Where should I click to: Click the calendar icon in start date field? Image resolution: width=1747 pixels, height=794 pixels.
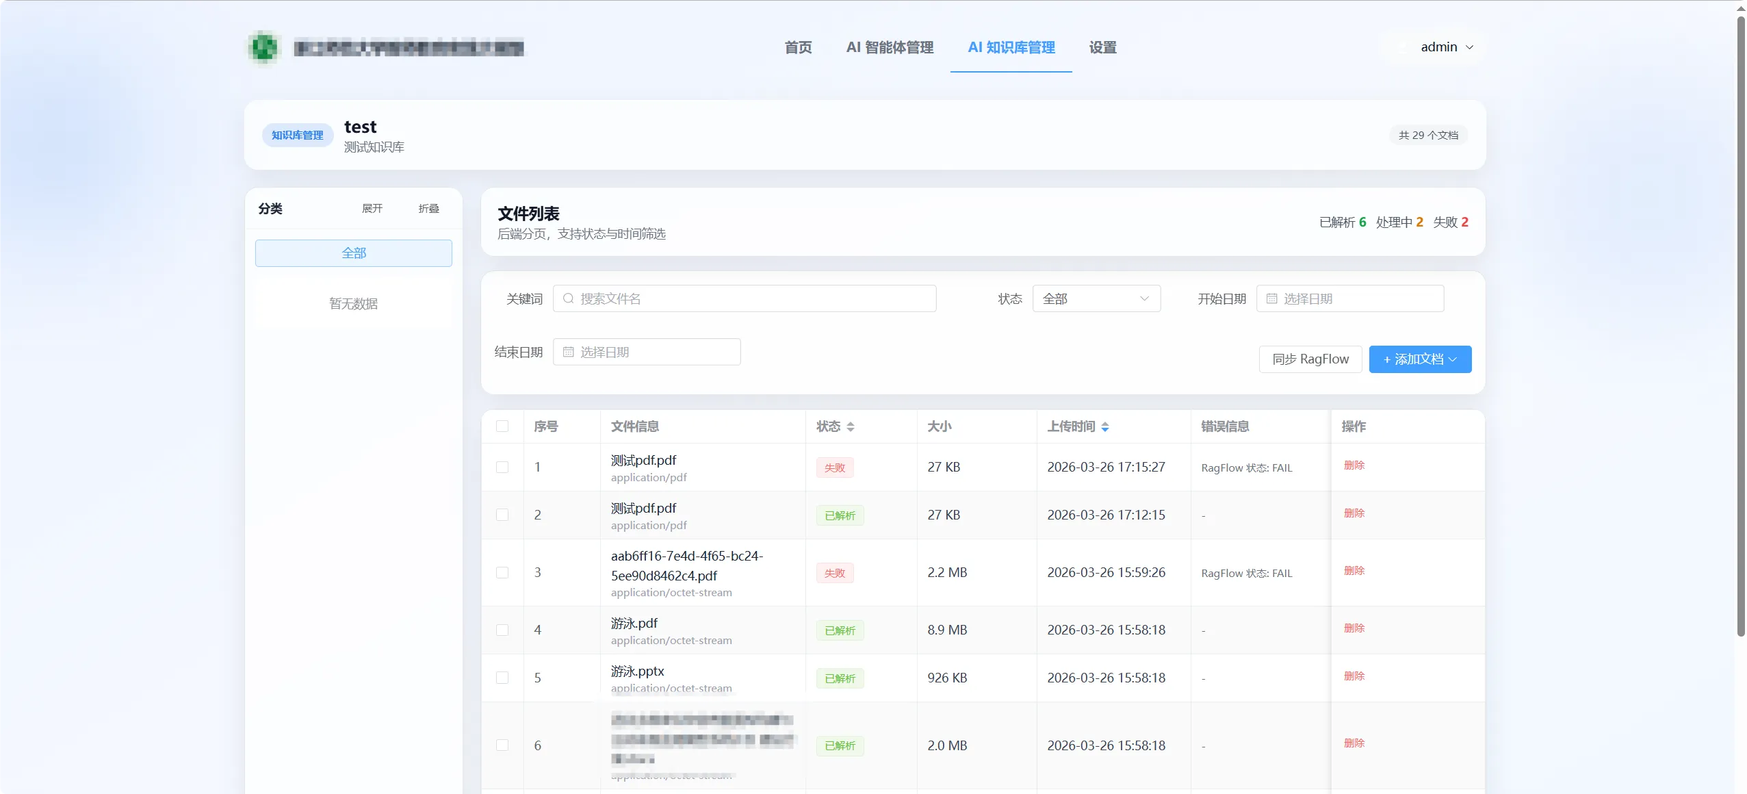click(x=1271, y=298)
